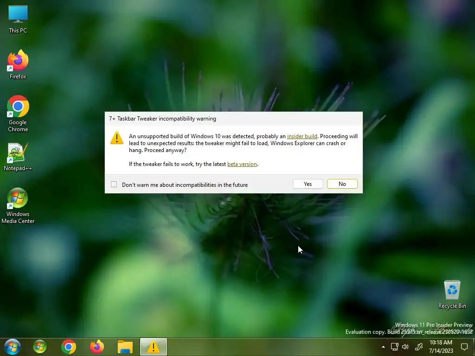475x356 pixels.
Task: Launch Windows Media Center from taskbar
Action: (40, 347)
